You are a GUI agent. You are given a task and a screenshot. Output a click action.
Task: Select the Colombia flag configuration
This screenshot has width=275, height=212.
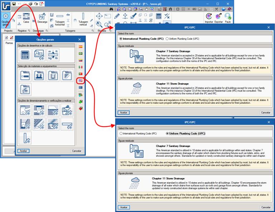point(81,60)
